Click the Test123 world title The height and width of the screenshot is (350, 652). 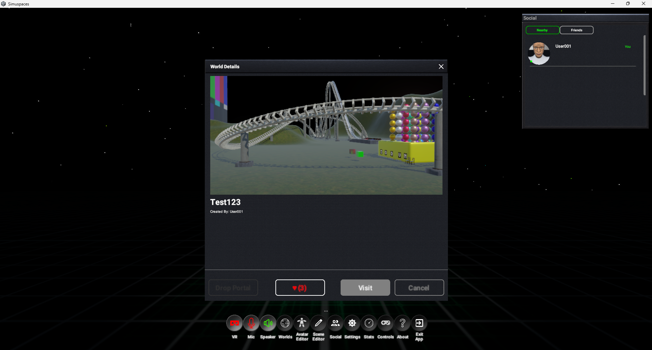[x=225, y=202]
